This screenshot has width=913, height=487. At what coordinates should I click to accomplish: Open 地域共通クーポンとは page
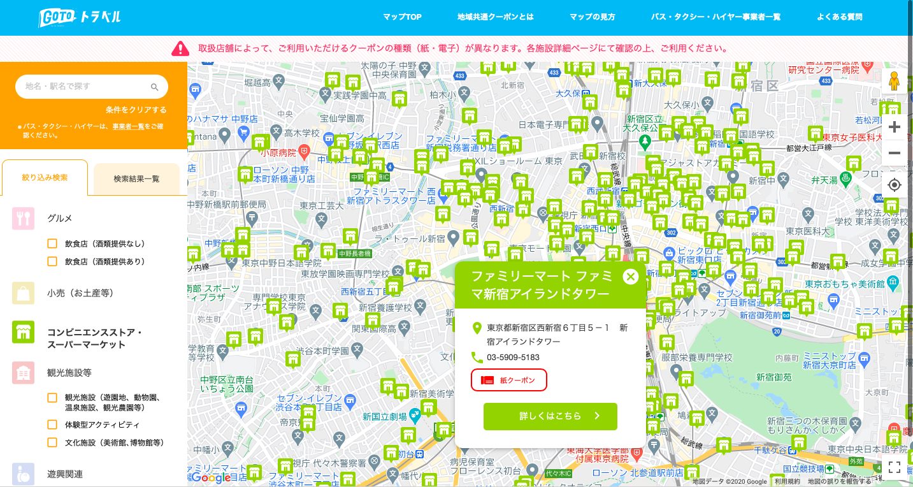pyautogui.click(x=495, y=17)
